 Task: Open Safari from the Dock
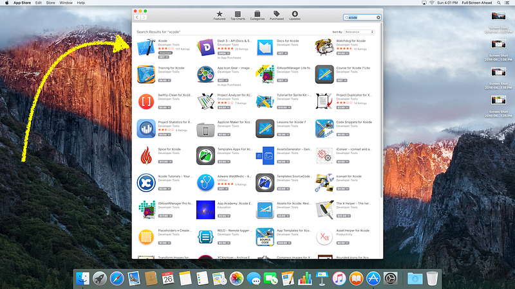(x=117, y=279)
